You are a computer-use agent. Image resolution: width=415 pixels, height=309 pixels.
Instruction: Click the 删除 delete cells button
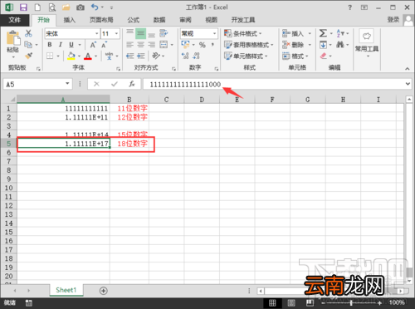[x=294, y=45]
